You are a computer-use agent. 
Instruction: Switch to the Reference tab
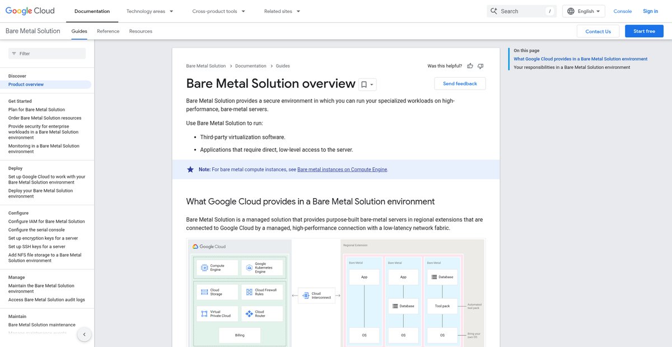108,31
